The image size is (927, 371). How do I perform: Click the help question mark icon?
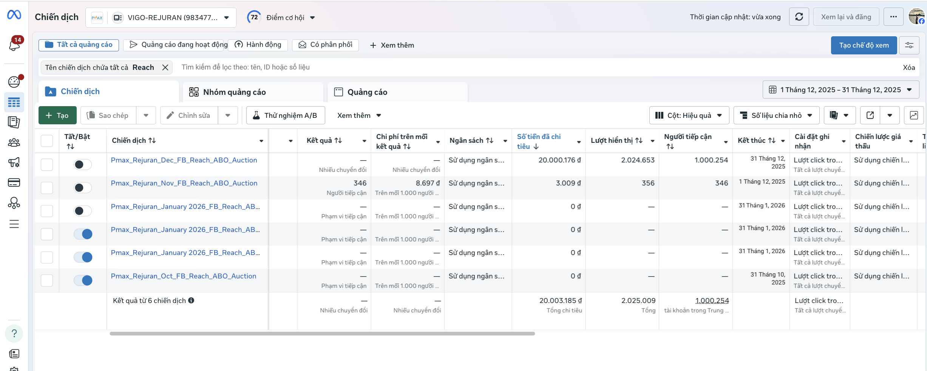14,334
